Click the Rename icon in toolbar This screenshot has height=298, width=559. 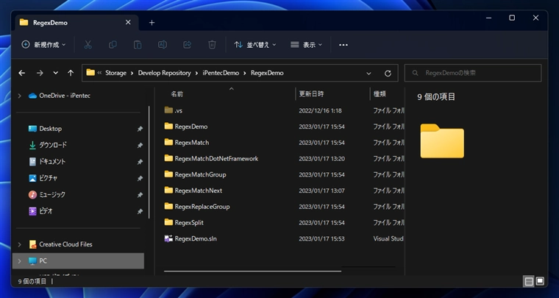pyautogui.click(x=163, y=45)
